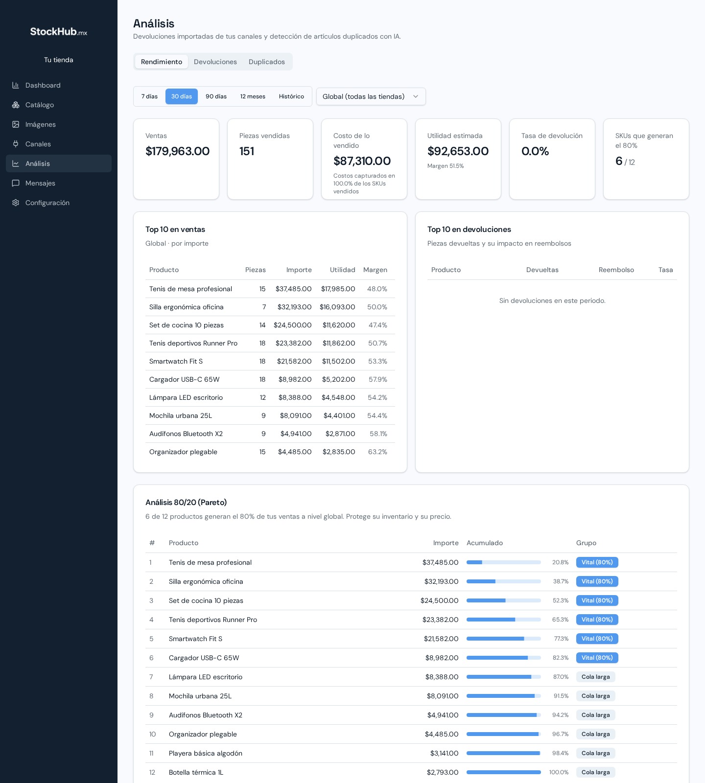Click the StockHub.mx logo
This screenshot has height=783, width=705.
59,32
